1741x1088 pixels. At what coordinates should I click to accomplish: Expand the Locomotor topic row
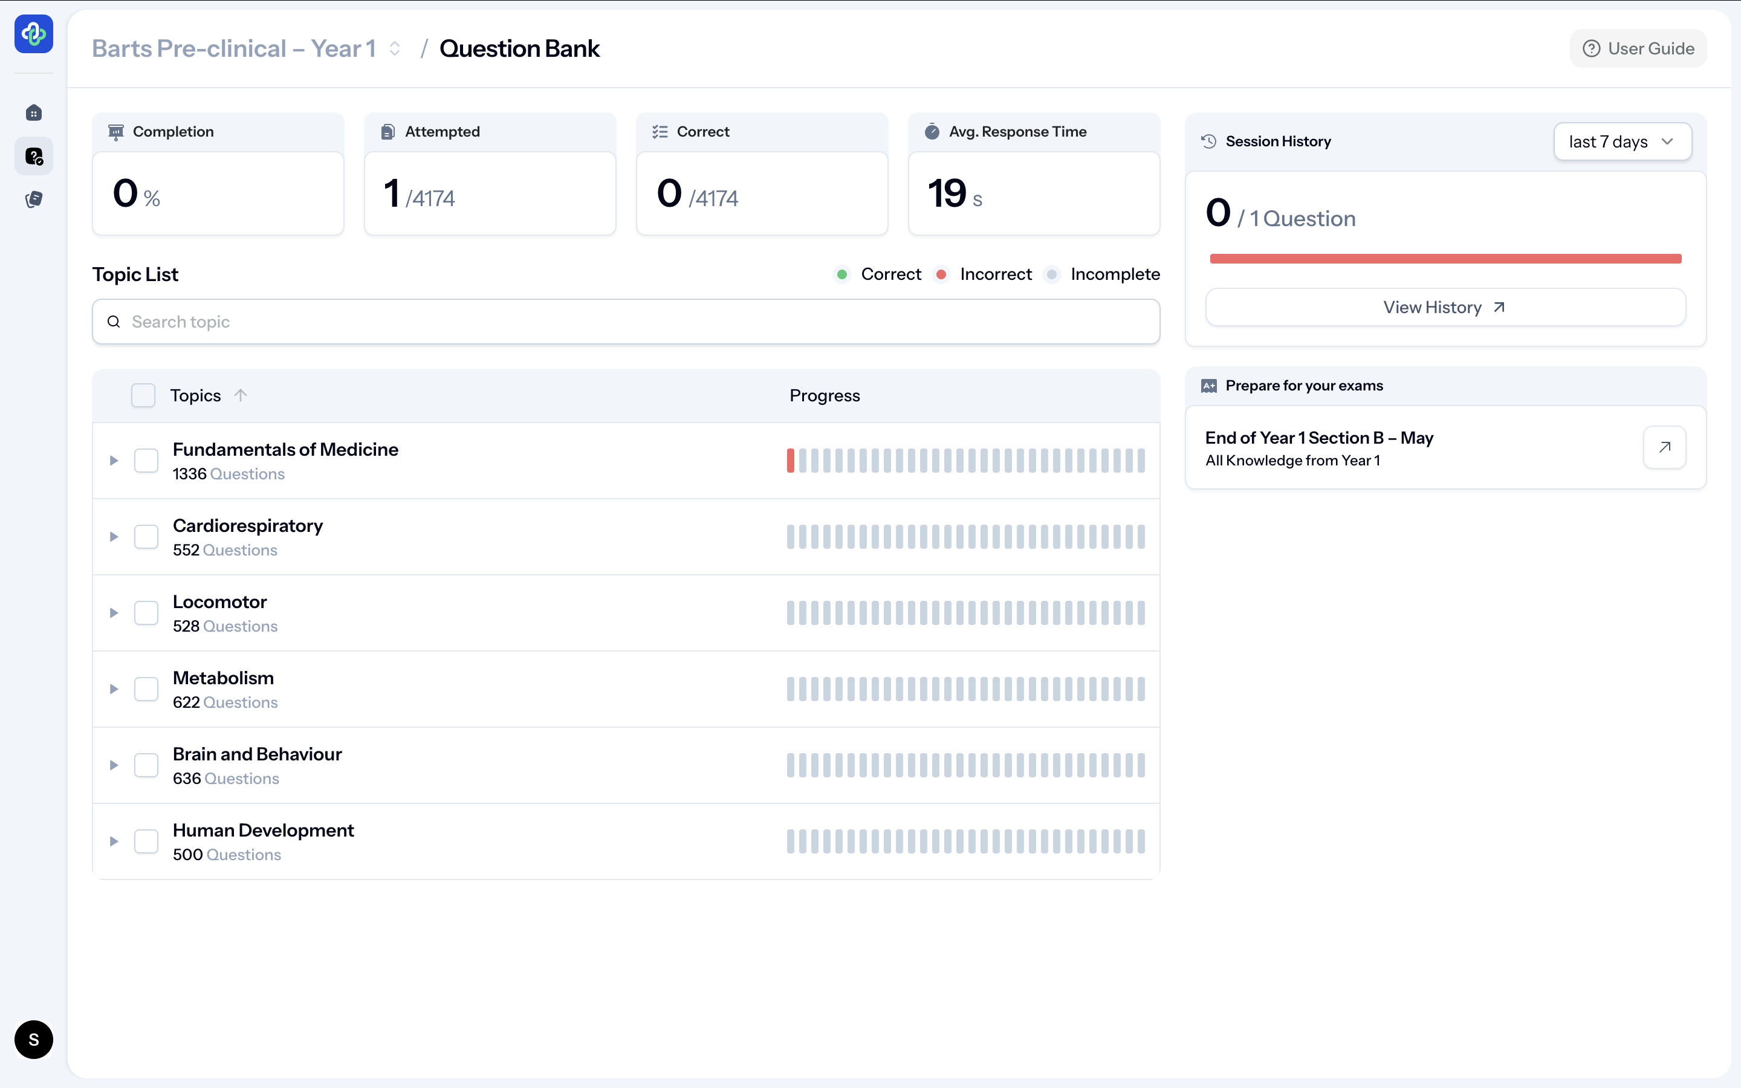click(114, 613)
